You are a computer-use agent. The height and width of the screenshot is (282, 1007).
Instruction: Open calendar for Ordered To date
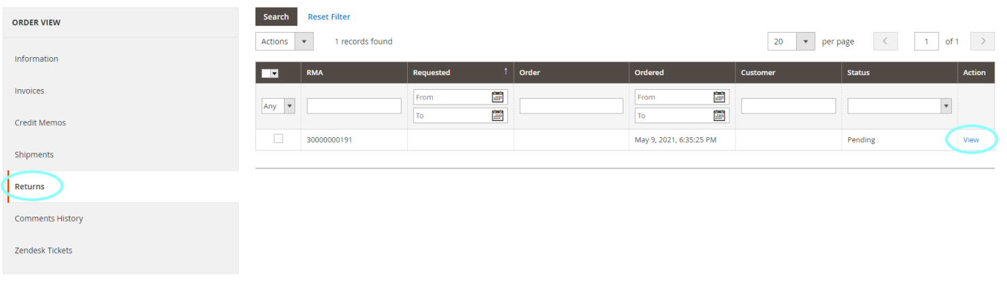720,116
